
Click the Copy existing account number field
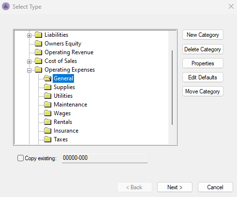(x=104, y=158)
